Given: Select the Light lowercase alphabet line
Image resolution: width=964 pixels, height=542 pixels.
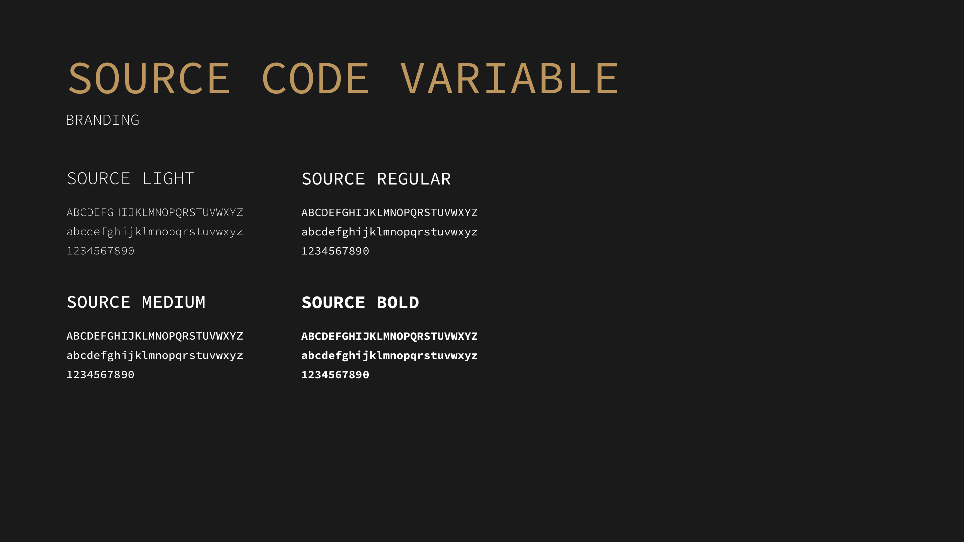Looking at the screenshot, I should coord(155,232).
